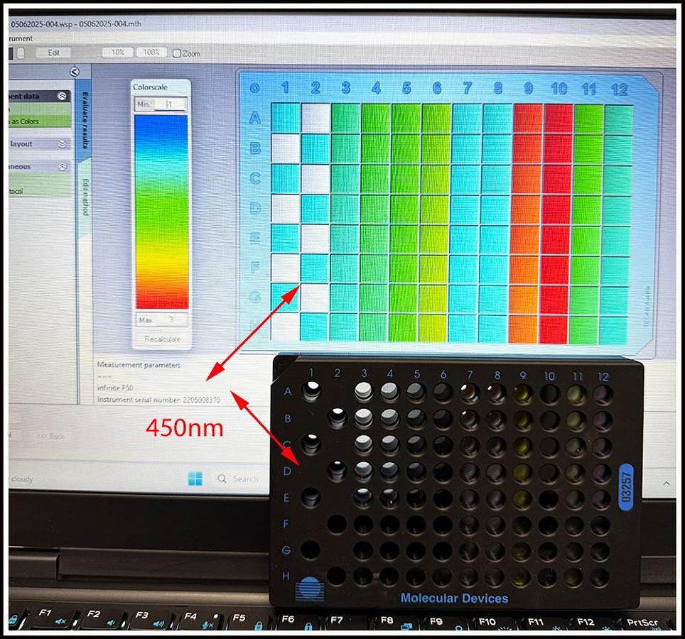
Task: Click the Edit button in toolbar
Action: (x=53, y=53)
